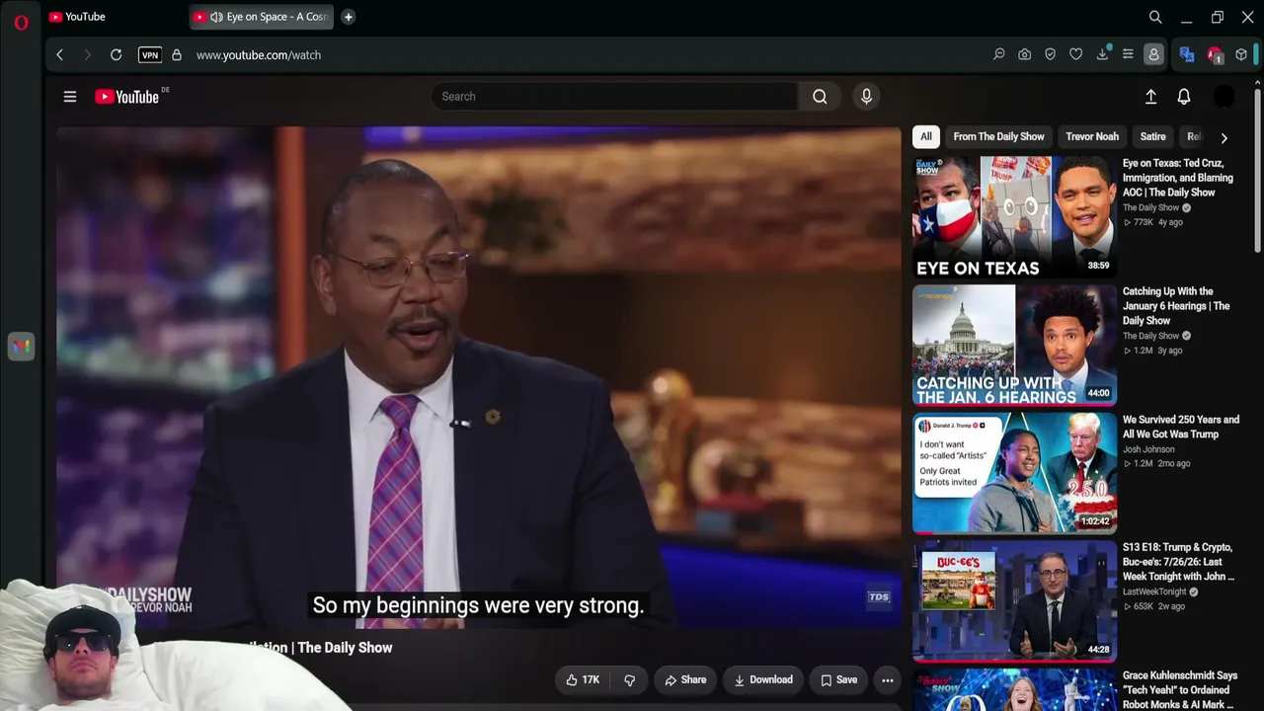Select 'From The Daily Show' chip

click(x=998, y=137)
